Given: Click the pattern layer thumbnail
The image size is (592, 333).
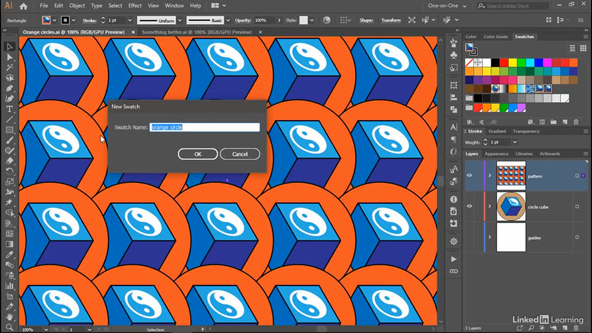Looking at the screenshot, I should [511, 176].
